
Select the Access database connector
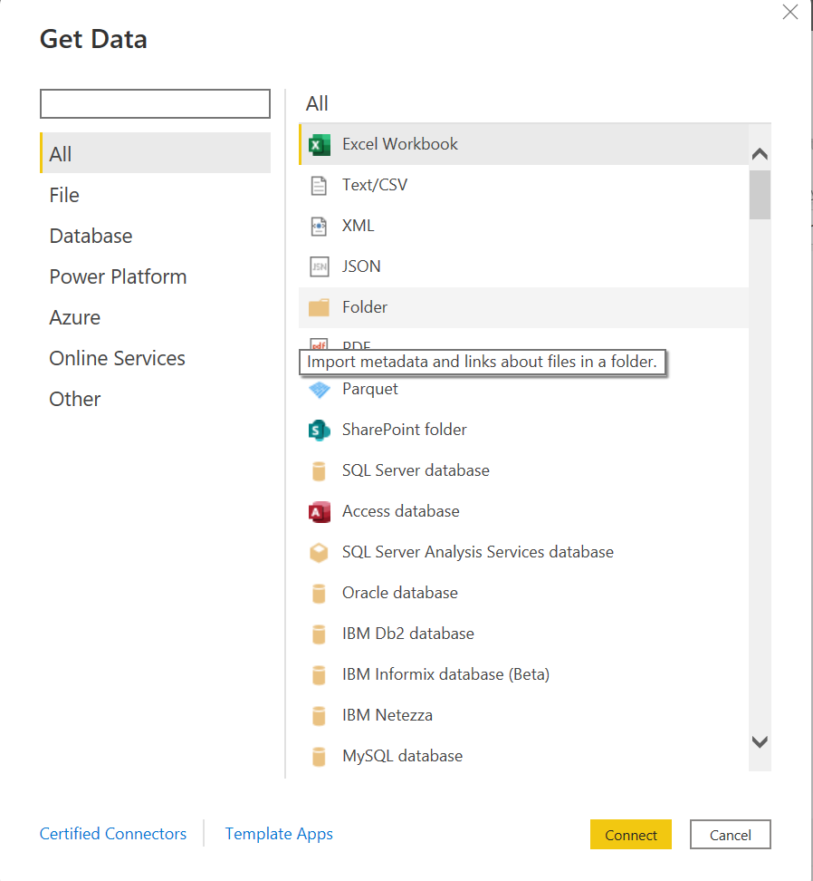pyautogui.click(x=400, y=511)
